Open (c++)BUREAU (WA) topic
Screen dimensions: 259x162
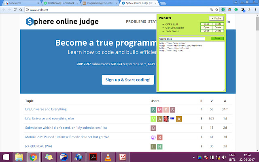(38, 146)
